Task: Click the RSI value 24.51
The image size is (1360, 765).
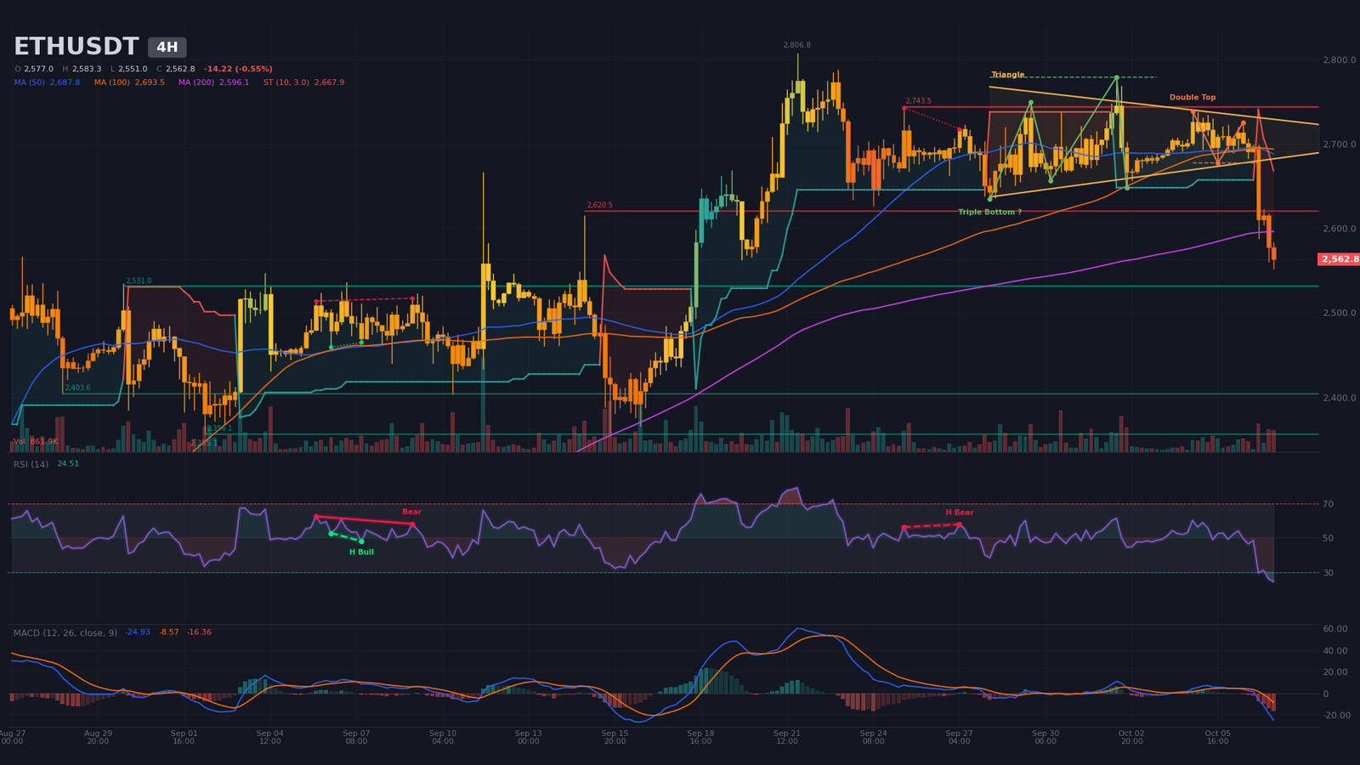Action: tap(68, 464)
